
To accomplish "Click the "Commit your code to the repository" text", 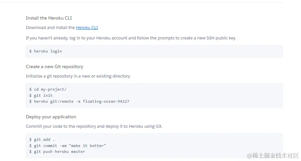I will (94, 126).
